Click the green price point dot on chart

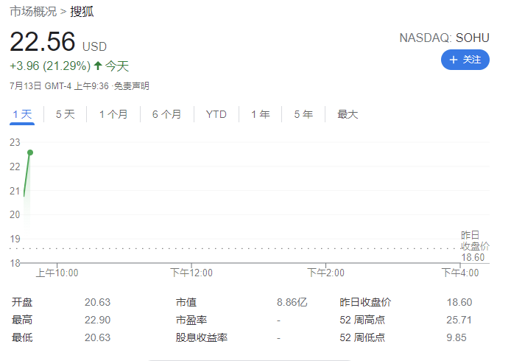click(x=30, y=153)
